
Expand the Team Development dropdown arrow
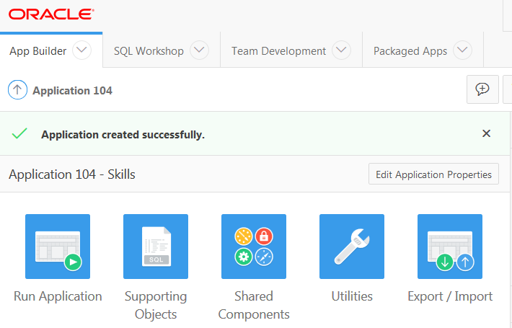click(x=341, y=50)
